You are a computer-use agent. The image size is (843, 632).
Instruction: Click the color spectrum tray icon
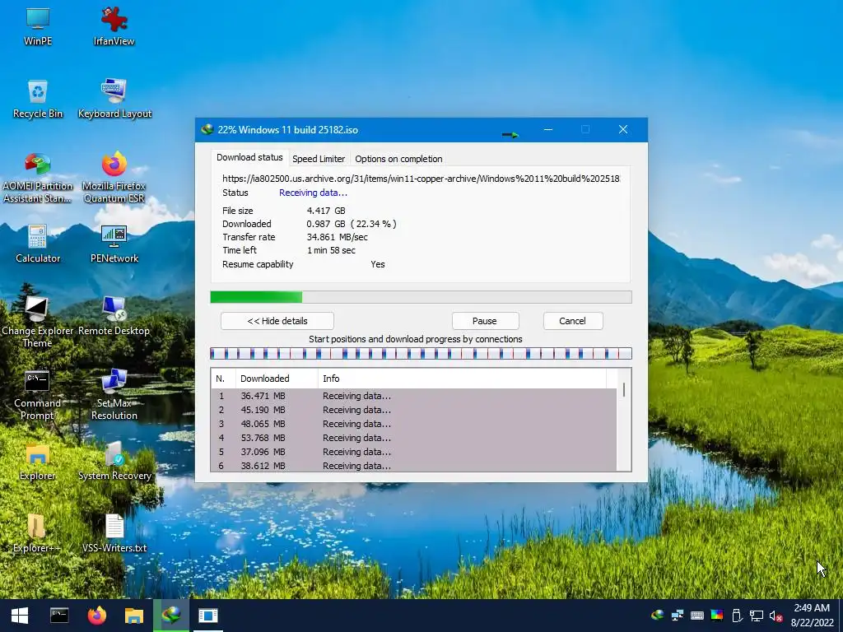[717, 616]
